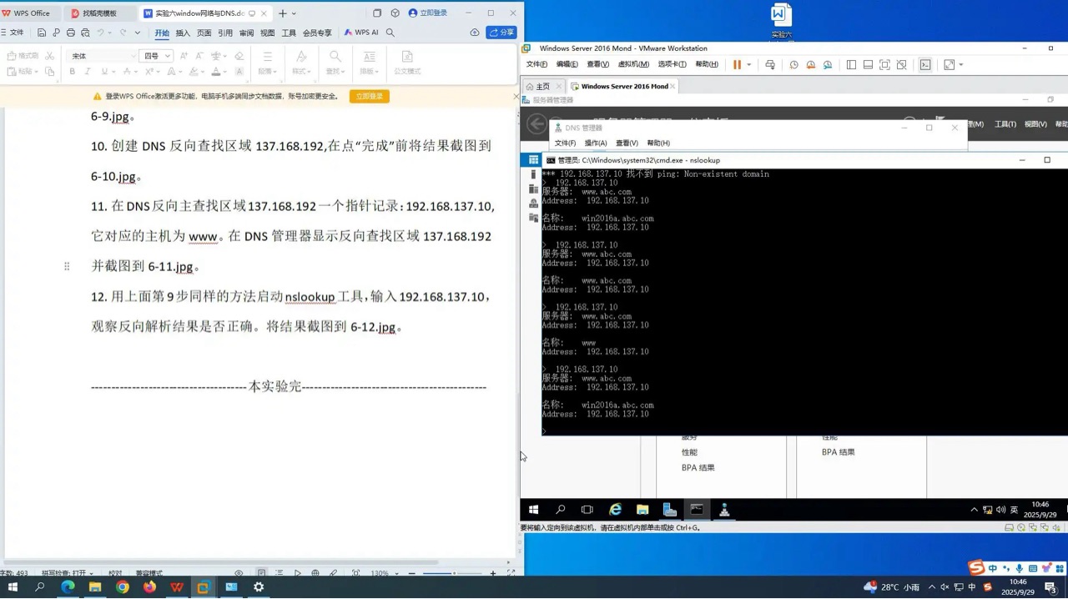Click the Firefox icon in host taskbar
The image size is (1068, 599).
click(149, 587)
